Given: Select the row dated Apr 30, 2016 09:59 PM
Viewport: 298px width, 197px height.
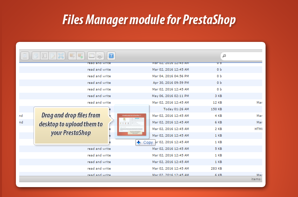Looking at the screenshot, I should tap(171, 83).
